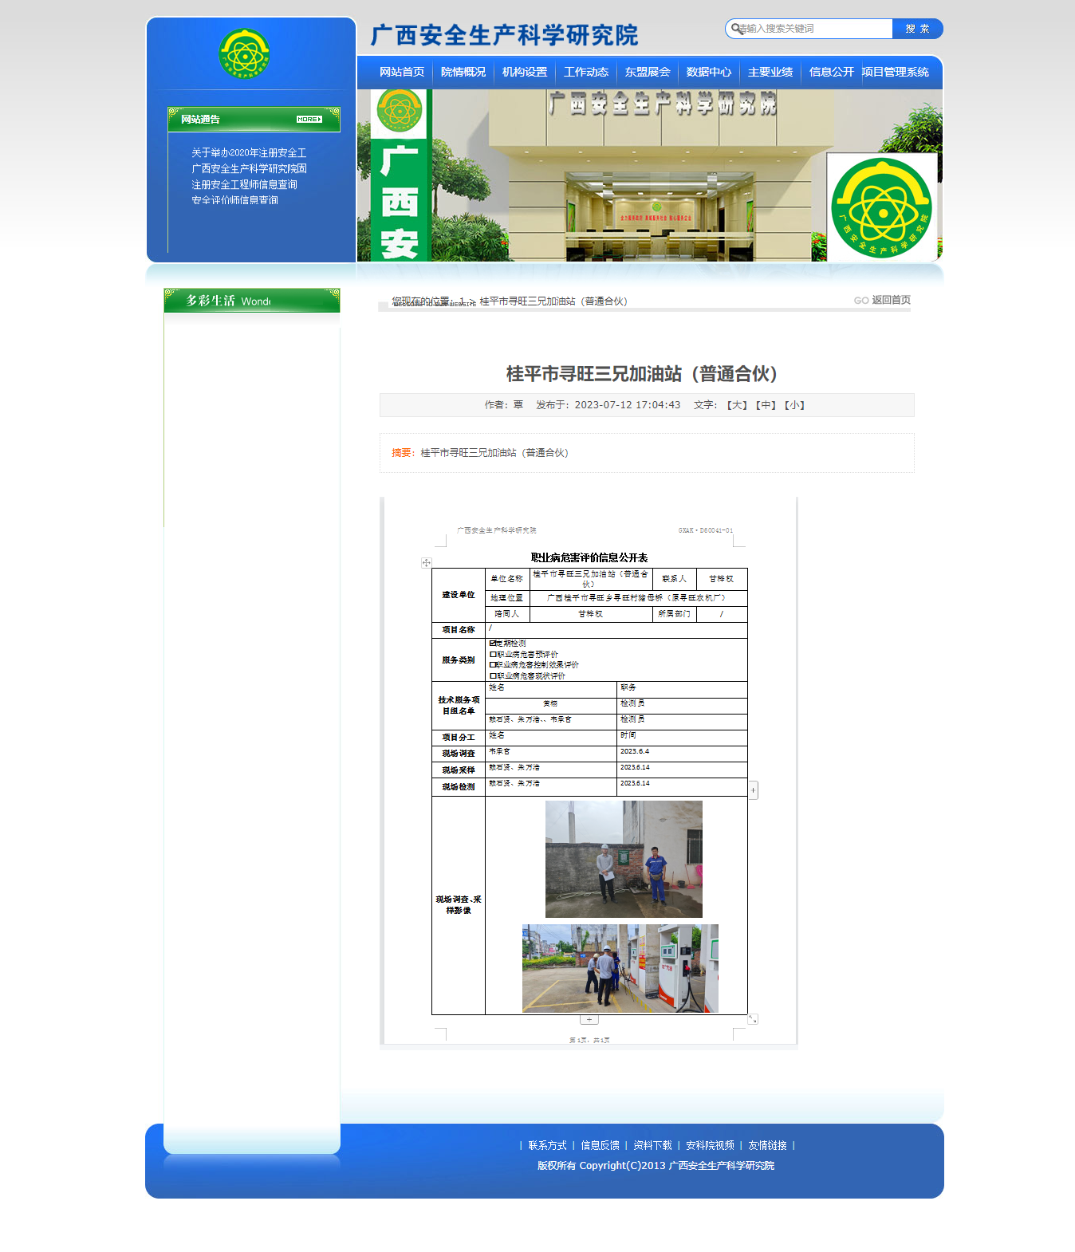This screenshot has height=1252, width=1075.
Task: Click the copyright line in the footer
Action: [x=656, y=1166]
